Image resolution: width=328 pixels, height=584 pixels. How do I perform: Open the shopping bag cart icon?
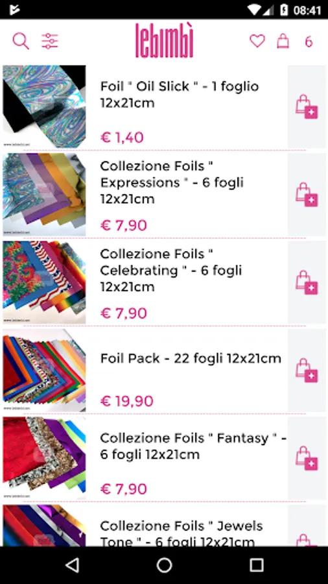(x=283, y=41)
